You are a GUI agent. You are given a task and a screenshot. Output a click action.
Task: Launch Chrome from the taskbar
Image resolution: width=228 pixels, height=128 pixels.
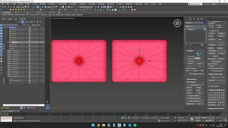coord(98,125)
